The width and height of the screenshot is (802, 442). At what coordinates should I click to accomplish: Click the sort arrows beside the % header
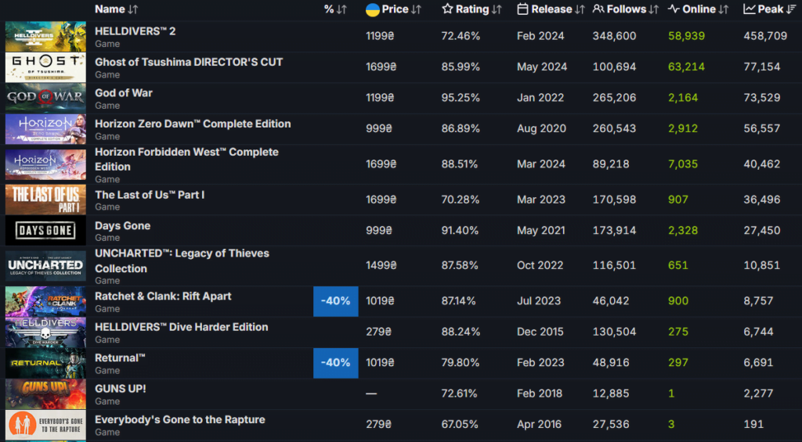tap(341, 9)
